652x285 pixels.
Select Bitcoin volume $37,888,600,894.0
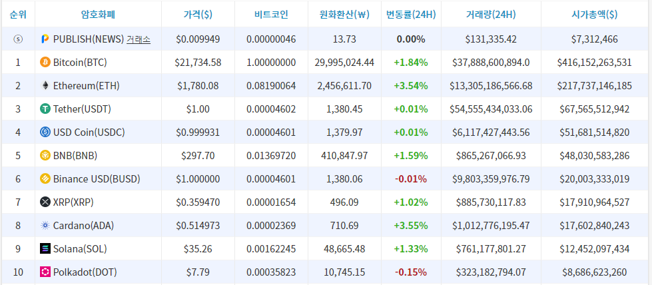coord(491,63)
